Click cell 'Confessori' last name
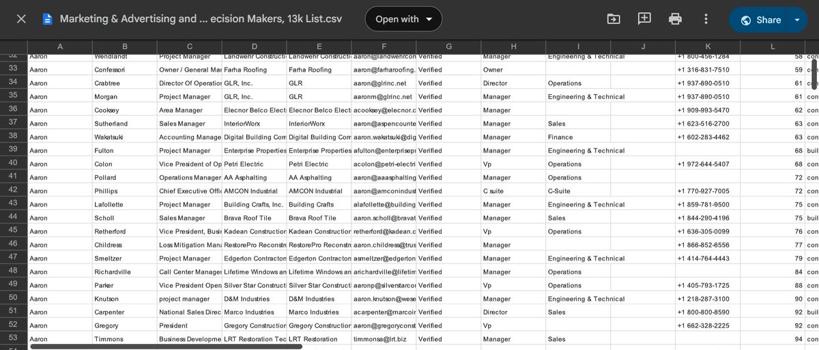819x350 pixels. [x=124, y=70]
